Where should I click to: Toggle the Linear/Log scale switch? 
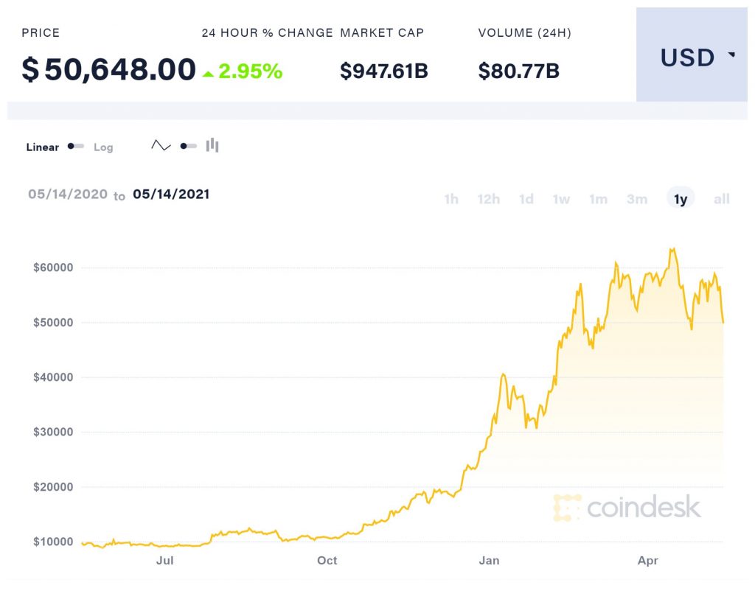[77, 146]
